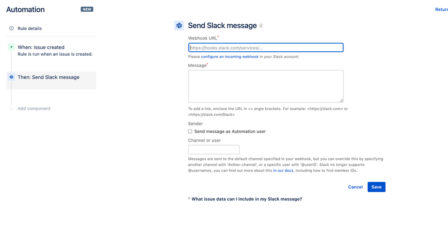
Task: Click the Slack logo icon beside the heading
Action: point(179,26)
